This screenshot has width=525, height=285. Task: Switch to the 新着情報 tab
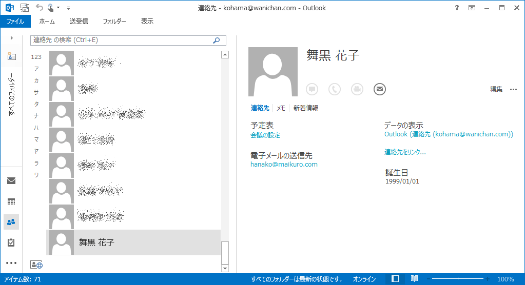click(x=306, y=108)
